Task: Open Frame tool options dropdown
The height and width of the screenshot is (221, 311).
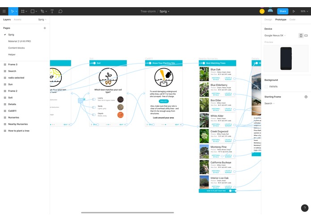Action: (x=26, y=12)
